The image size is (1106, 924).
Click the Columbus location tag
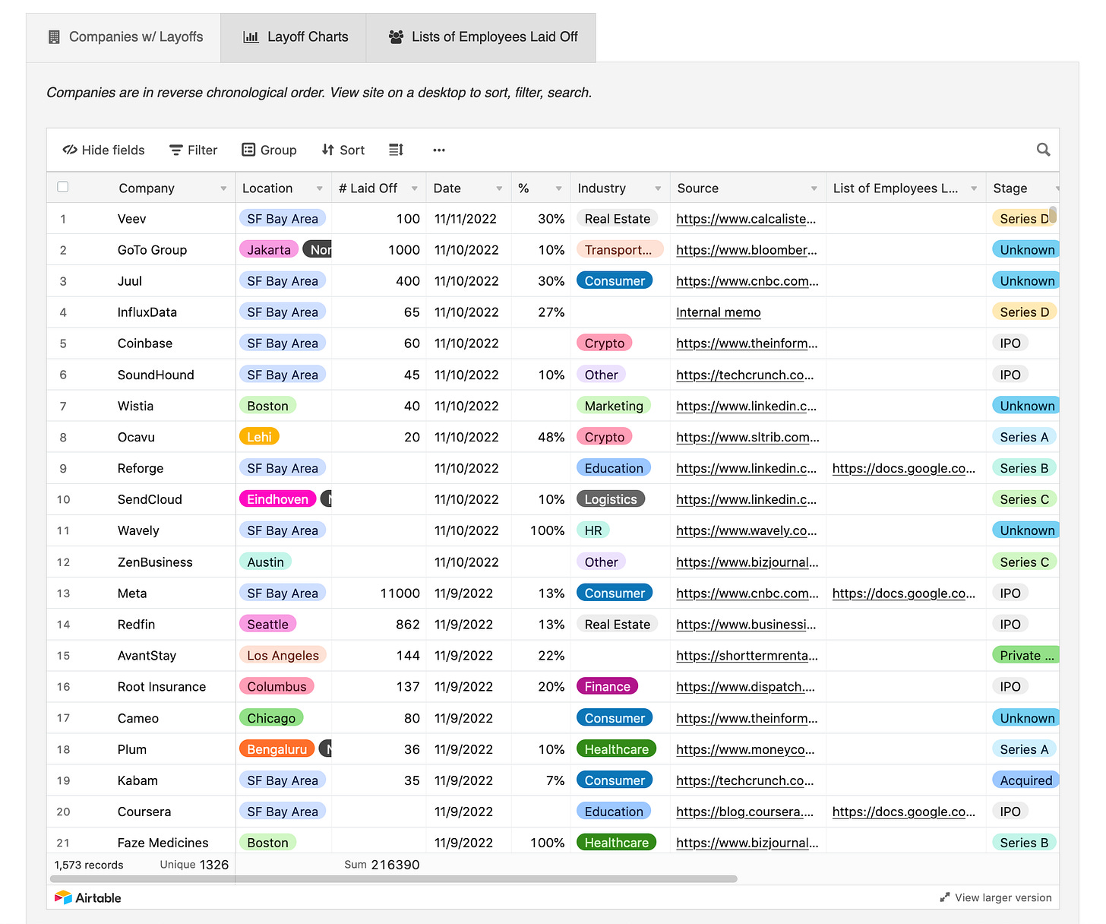click(276, 686)
